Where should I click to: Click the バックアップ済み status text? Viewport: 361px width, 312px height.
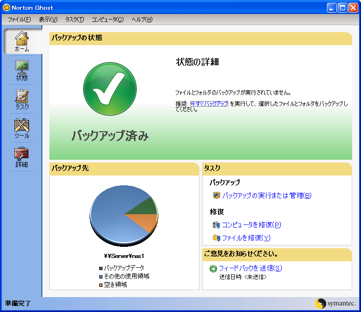110,136
